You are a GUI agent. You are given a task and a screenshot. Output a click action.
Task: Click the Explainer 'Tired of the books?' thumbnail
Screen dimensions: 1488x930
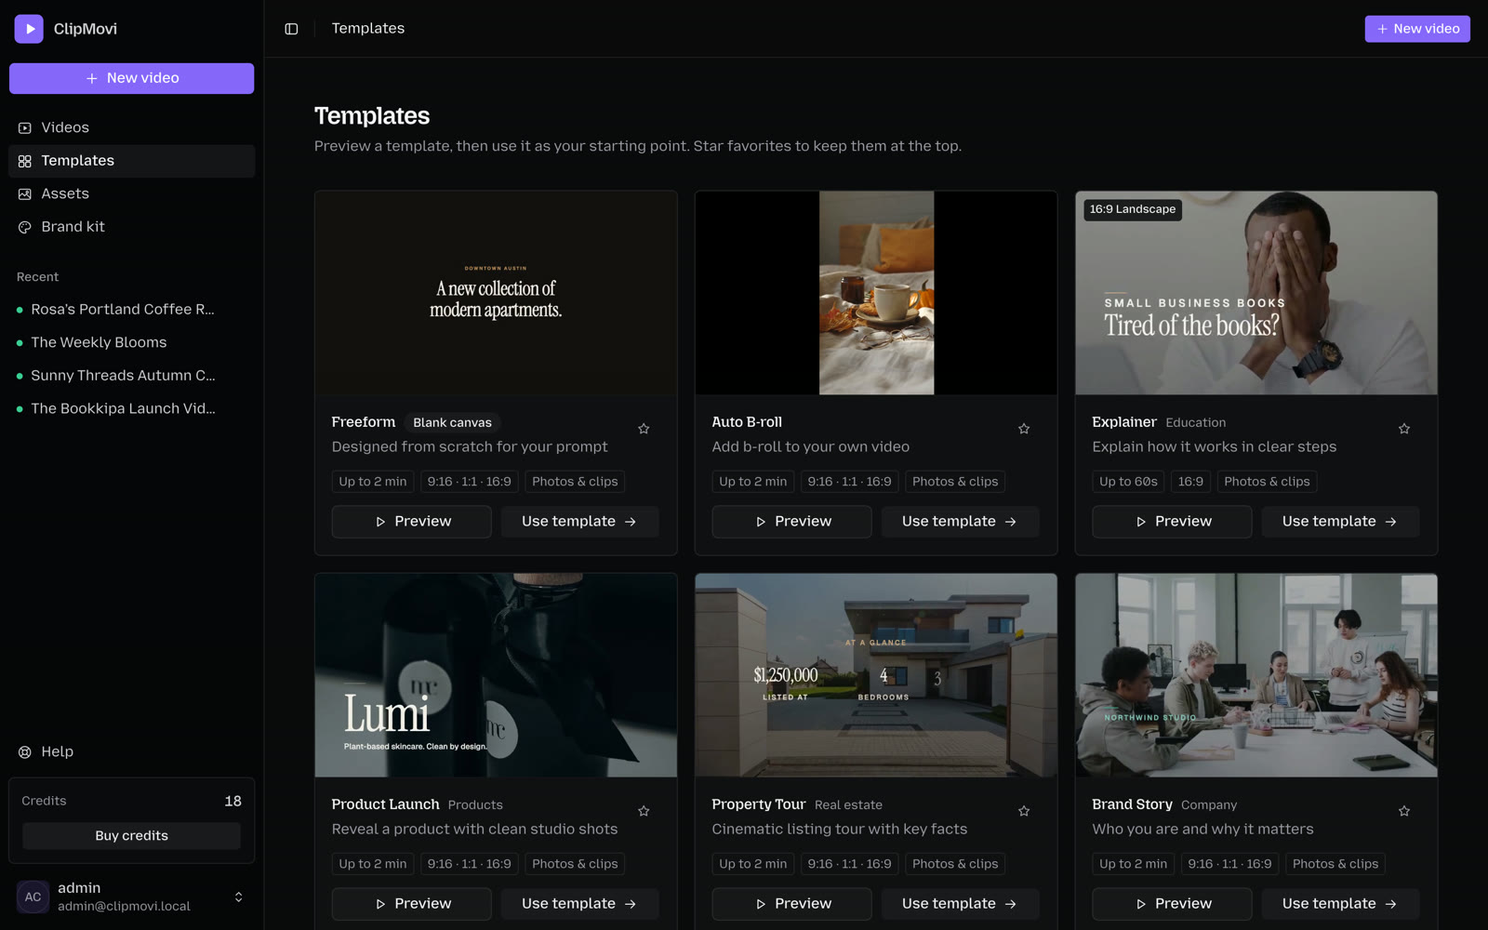click(1256, 293)
